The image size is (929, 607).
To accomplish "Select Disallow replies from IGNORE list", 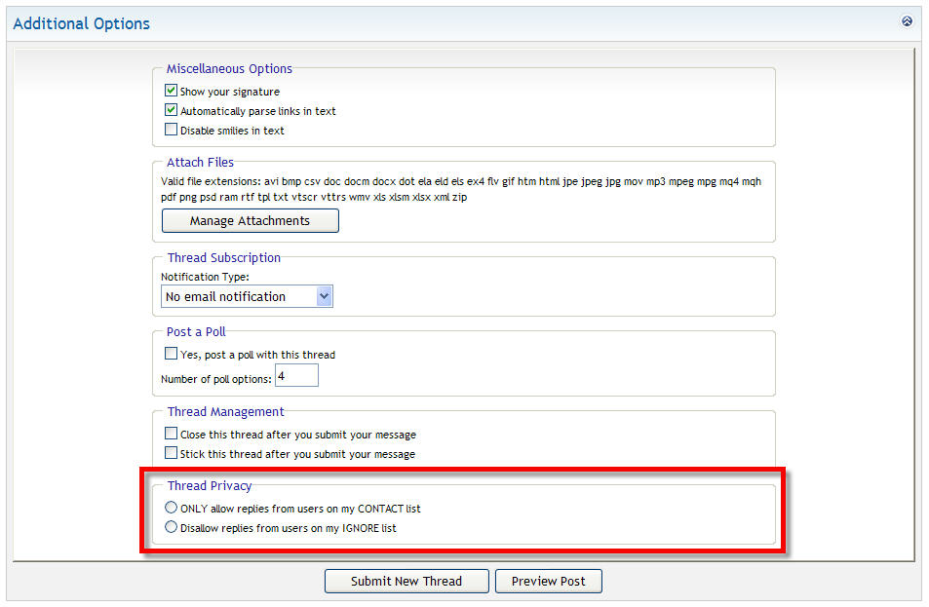I will point(171,527).
